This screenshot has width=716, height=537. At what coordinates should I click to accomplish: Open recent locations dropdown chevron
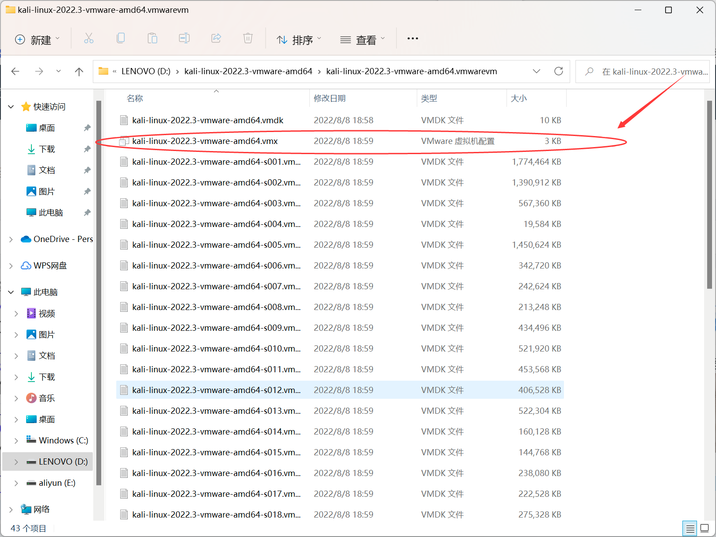coord(58,71)
